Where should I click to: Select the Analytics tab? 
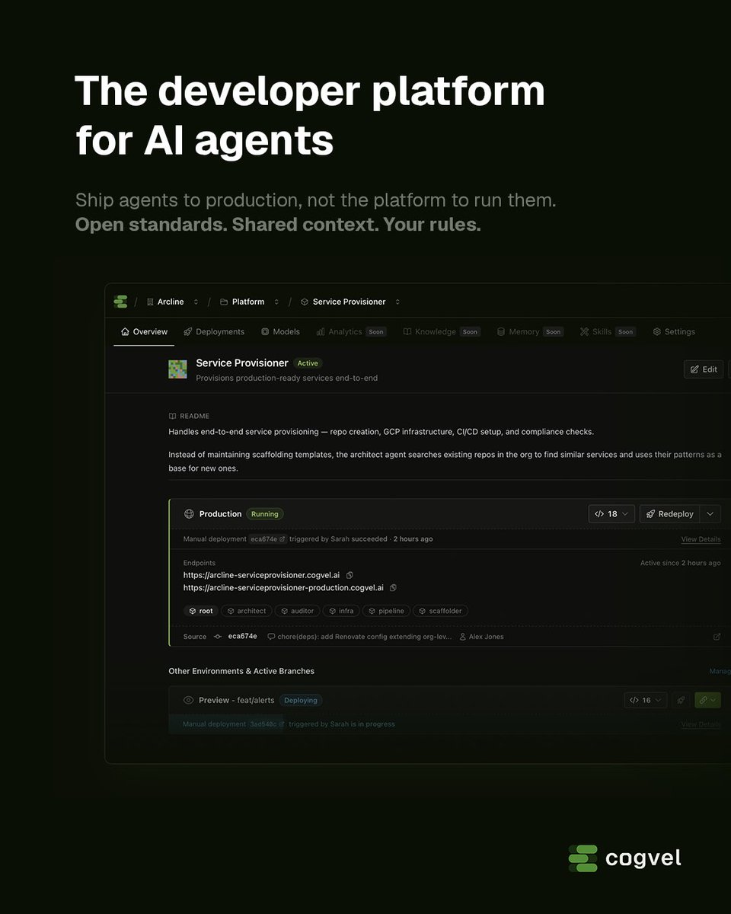point(352,332)
